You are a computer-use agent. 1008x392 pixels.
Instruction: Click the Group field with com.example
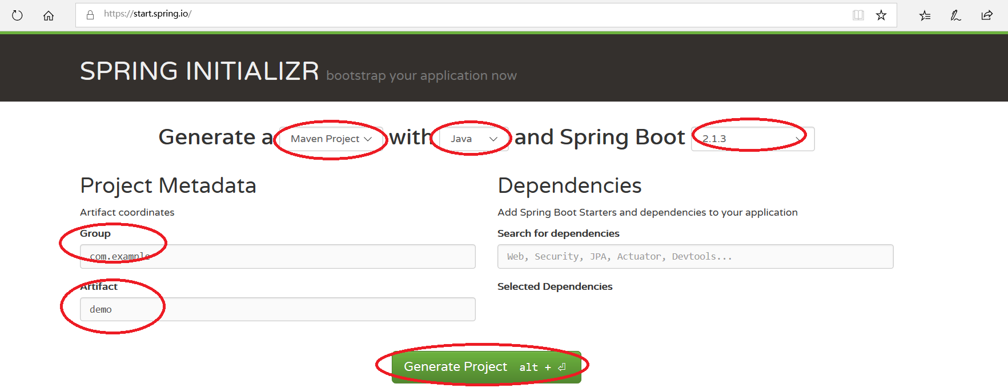coord(278,256)
